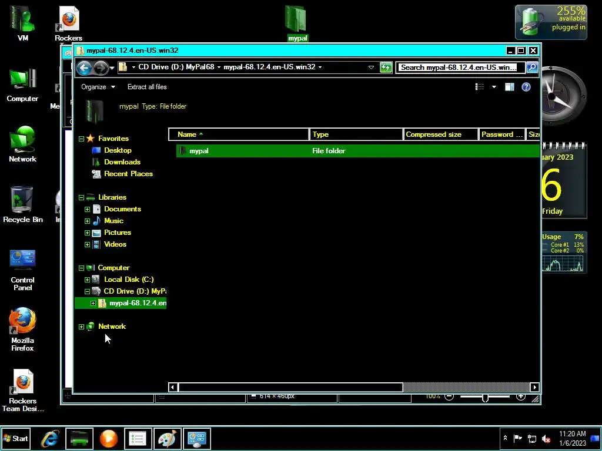Open Explorer help question mark
This screenshot has height=451, width=602.
point(526,87)
